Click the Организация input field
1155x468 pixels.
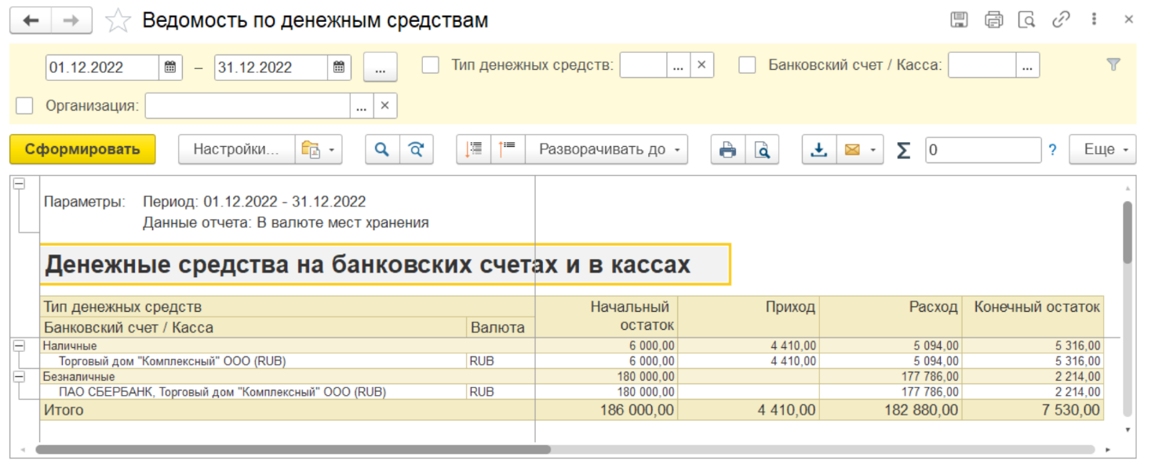pyautogui.click(x=247, y=105)
